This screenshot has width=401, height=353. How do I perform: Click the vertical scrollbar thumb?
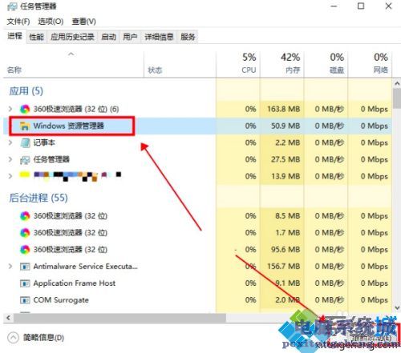[397, 98]
